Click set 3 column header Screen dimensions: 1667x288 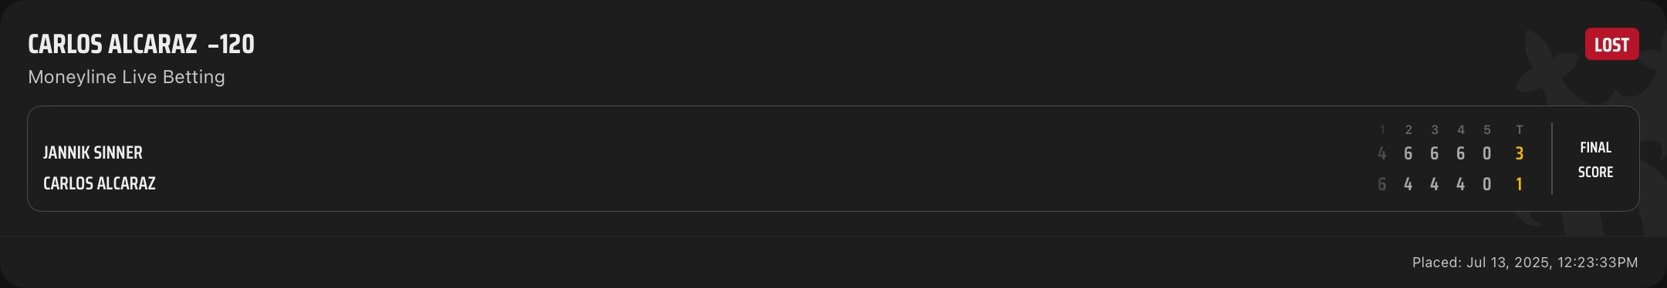tap(1435, 130)
